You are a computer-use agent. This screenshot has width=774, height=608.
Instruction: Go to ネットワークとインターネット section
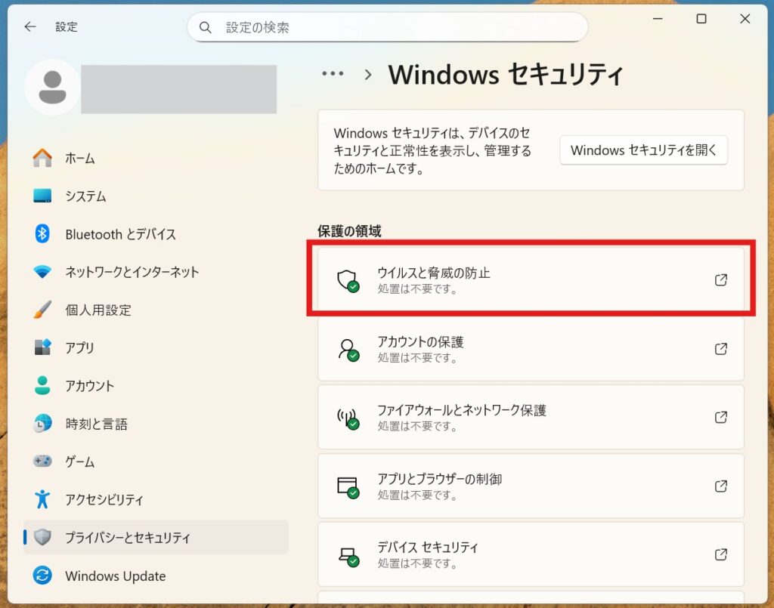tap(132, 272)
